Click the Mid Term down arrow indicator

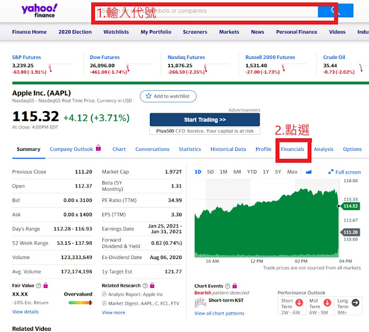coord(327,303)
